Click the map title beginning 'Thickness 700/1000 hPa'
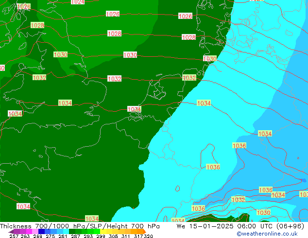308x238 pixels. pyautogui.click(x=80, y=226)
